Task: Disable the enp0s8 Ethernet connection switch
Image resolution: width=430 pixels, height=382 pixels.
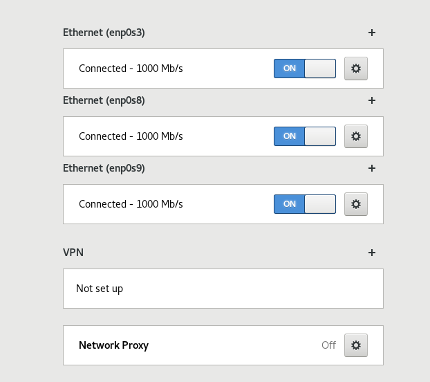Action: point(305,136)
